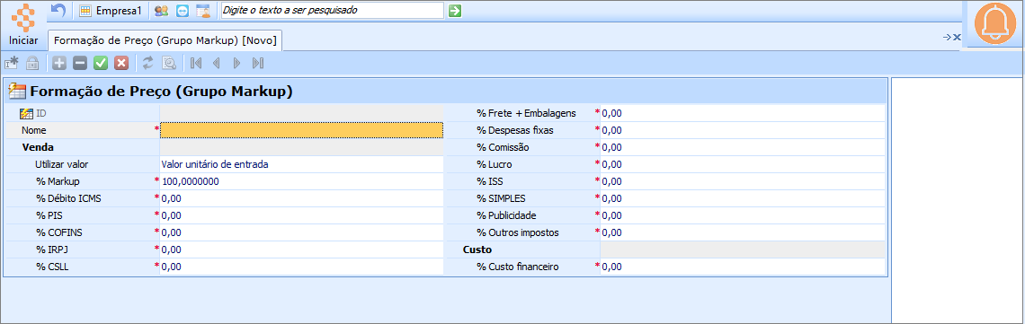The width and height of the screenshot is (1025, 324).
Task: Click the % Lucro value field
Action: pos(744,164)
